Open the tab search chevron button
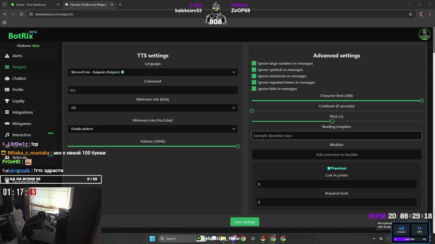Viewport: 435px width, 244px height. 4,4
